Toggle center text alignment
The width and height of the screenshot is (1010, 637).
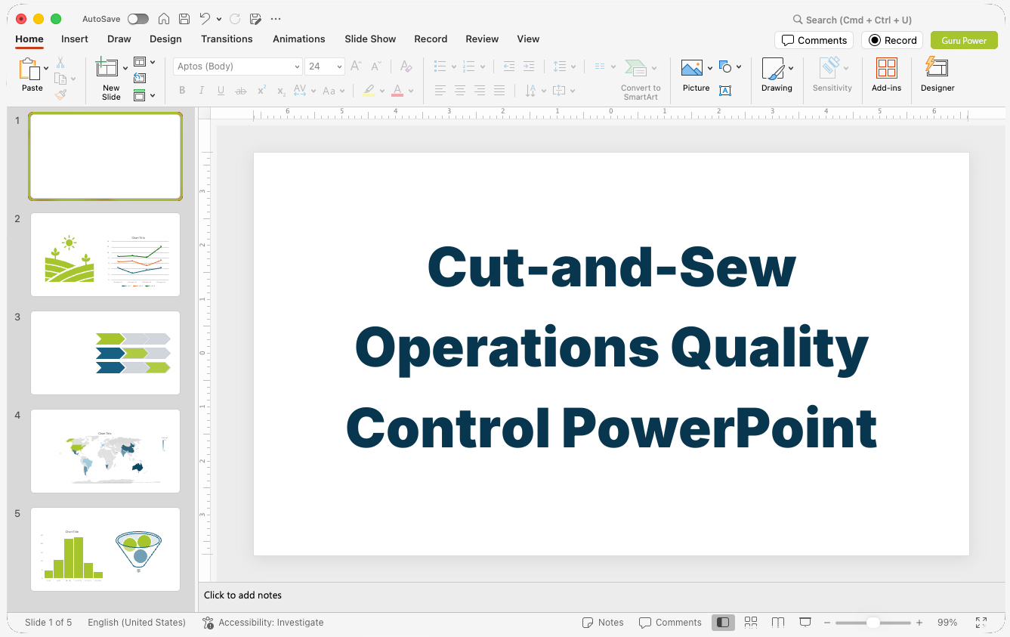(x=460, y=91)
